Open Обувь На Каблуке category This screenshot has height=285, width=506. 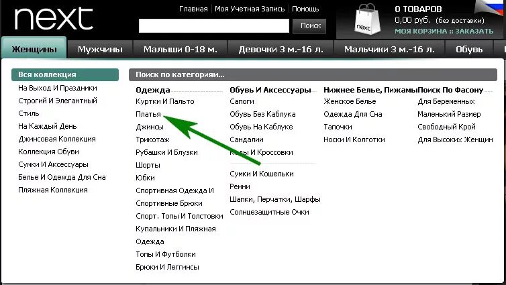(261, 127)
